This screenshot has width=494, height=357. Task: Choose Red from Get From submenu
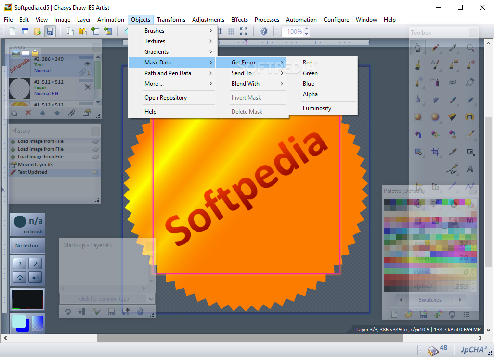tap(322, 63)
